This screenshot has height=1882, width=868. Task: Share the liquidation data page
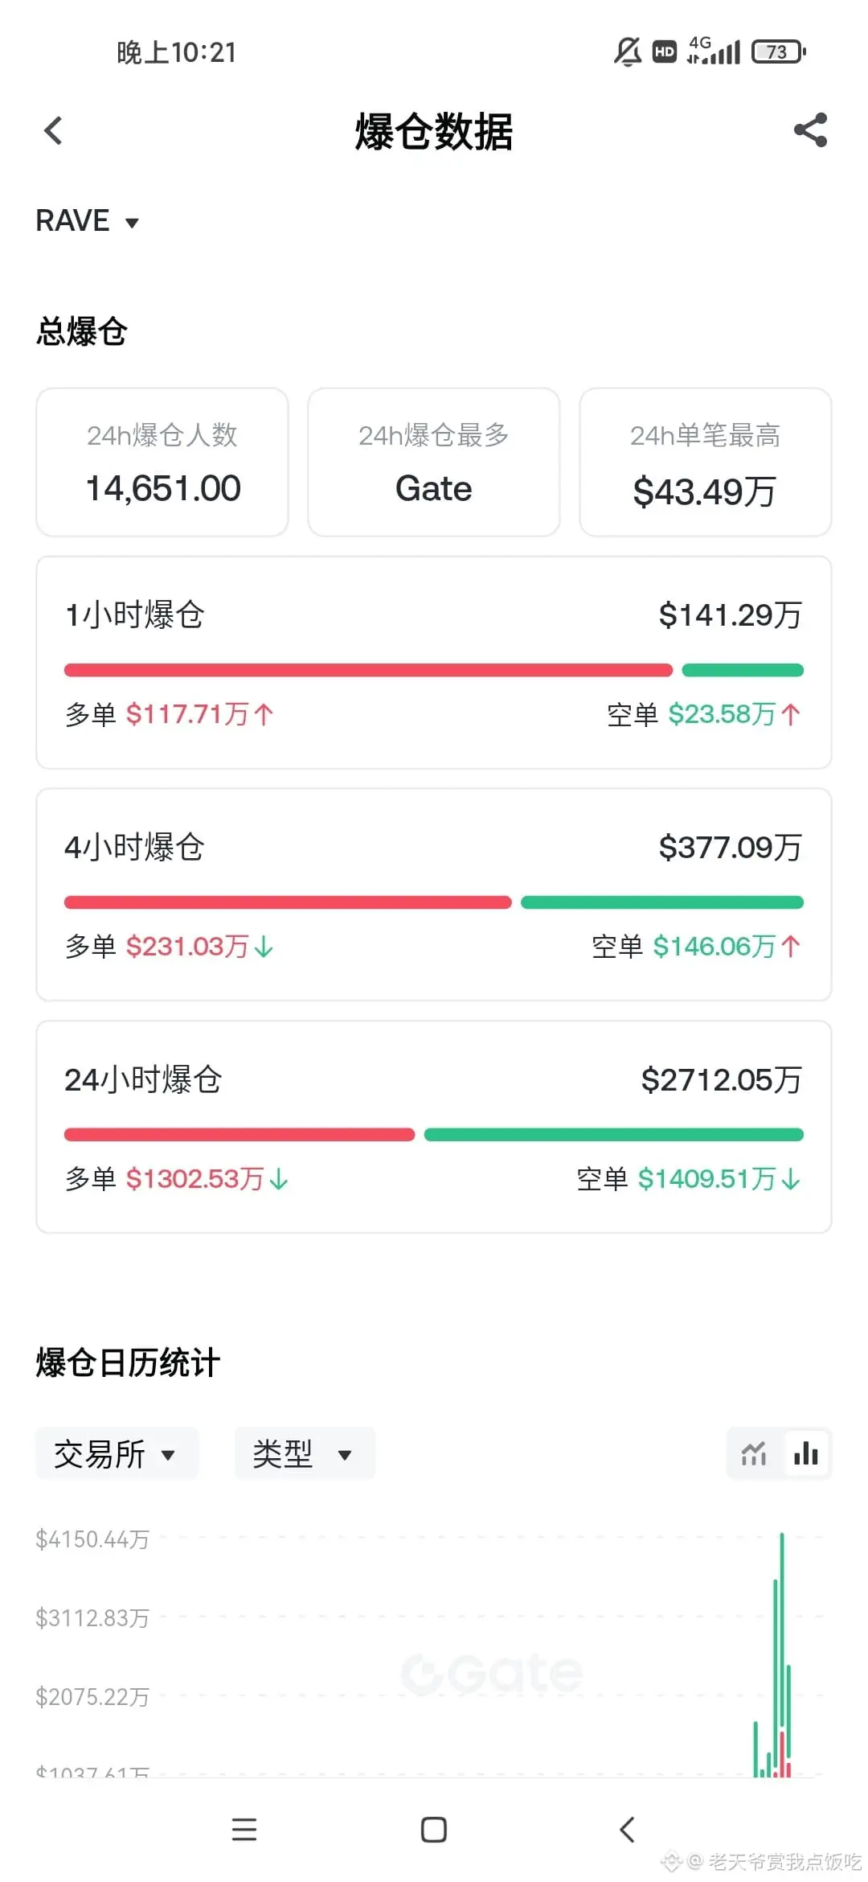click(x=810, y=130)
